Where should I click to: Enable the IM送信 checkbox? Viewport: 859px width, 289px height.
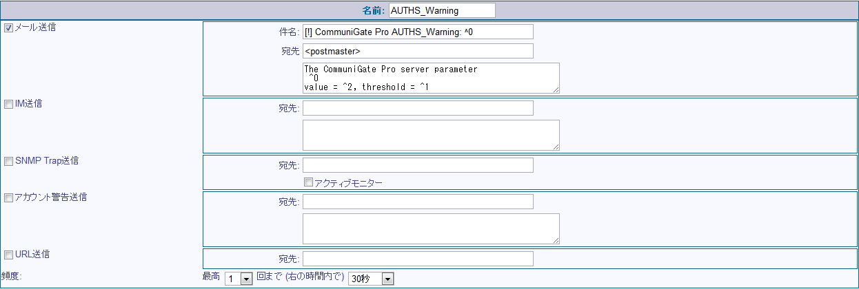click(x=9, y=104)
